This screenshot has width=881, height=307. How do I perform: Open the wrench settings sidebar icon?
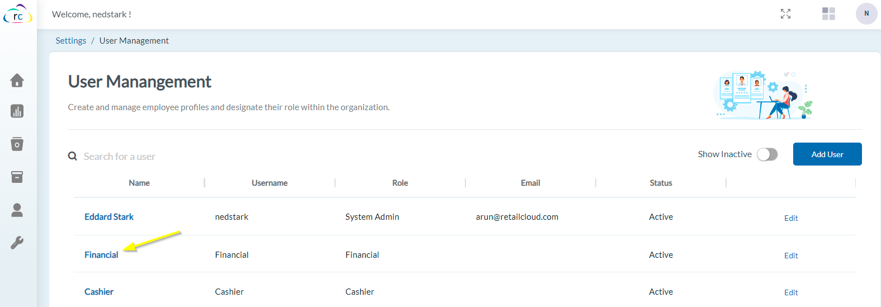17,243
